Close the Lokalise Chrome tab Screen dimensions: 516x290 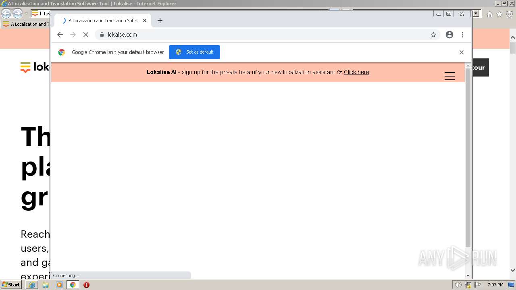coord(145,21)
